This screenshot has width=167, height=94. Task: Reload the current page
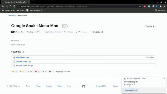coord(10,6)
